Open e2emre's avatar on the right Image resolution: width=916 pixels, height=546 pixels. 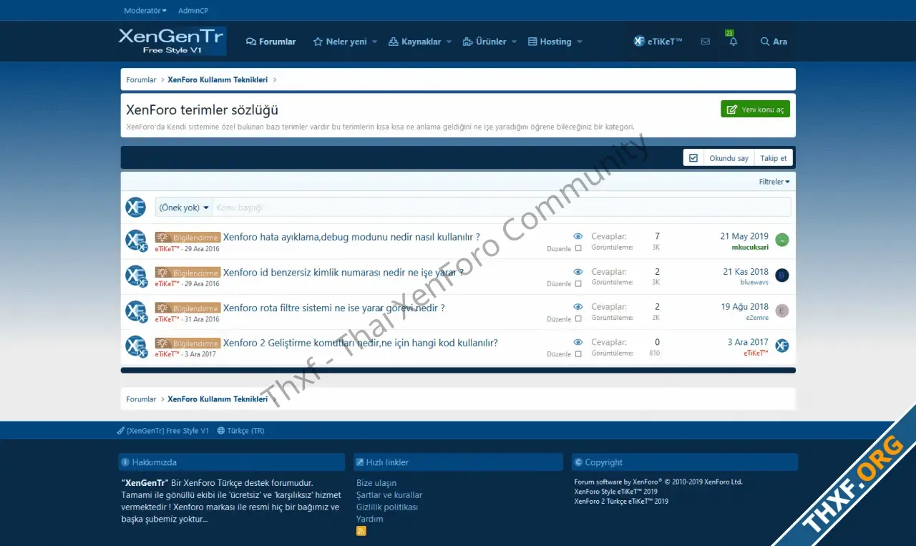tap(782, 311)
